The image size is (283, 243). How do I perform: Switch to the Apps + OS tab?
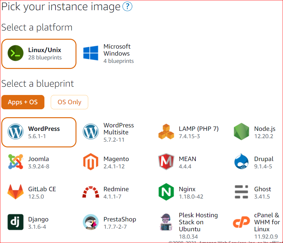pyautogui.click(x=23, y=102)
